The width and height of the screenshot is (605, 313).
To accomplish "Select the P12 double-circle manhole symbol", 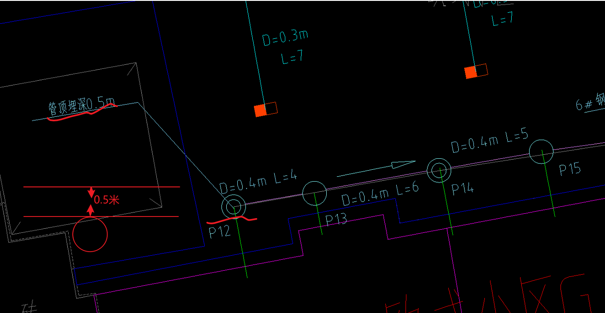I will click(233, 206).
